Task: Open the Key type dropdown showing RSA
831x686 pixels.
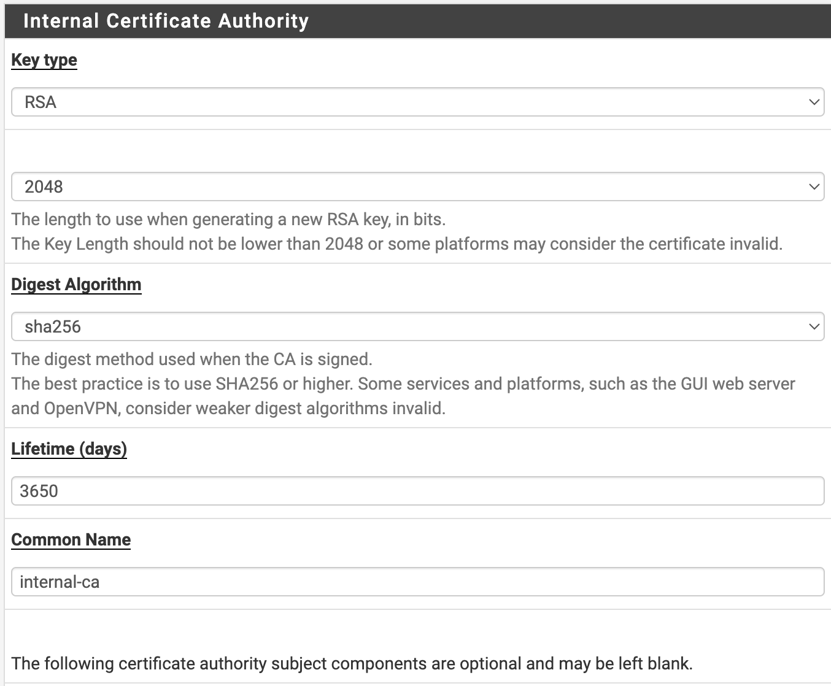Action: (x=417, y=102)
